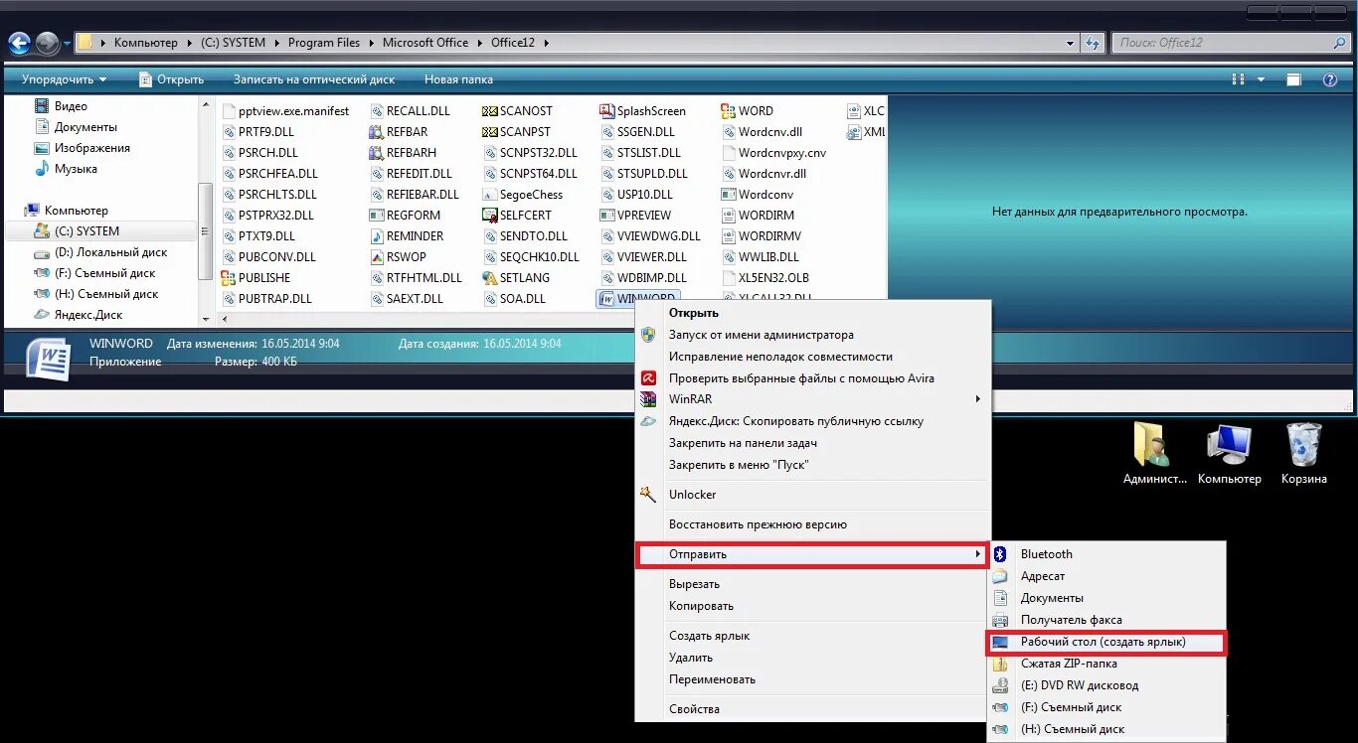Open Упорядочить dropdown menu
The height and width of the screenshot is (743, 1358).
(x=64, y=79)
